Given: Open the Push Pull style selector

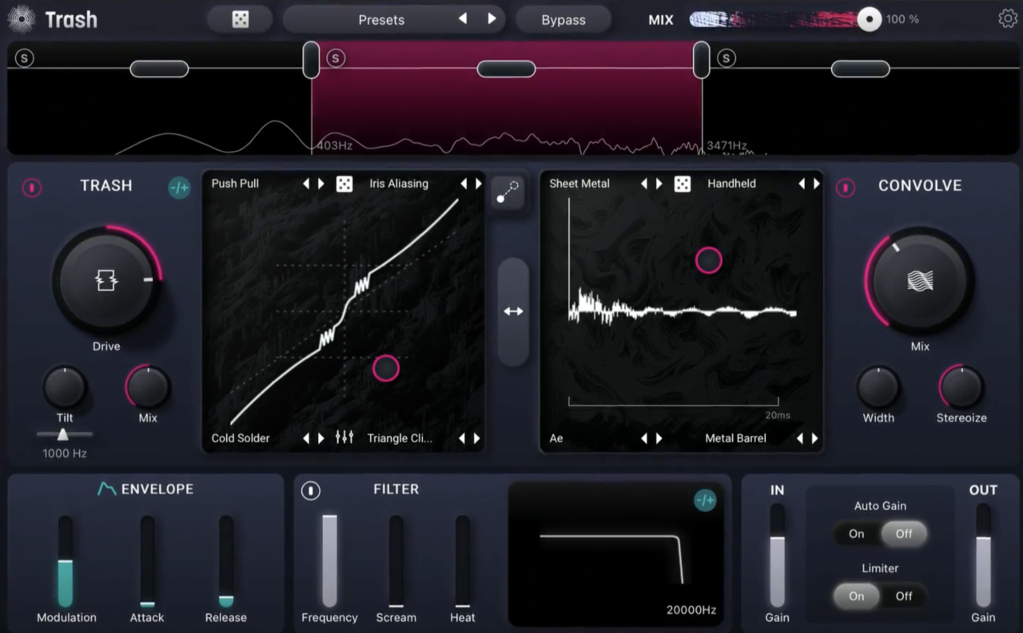Looking at the screenshot, I should [x=235, y=184].
